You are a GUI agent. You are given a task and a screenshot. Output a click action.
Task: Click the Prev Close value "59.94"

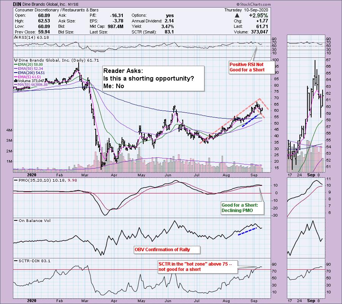[44, 32]
